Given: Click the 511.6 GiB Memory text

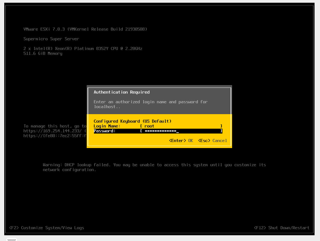Looking at the screenshot, I should click(43, 53).
